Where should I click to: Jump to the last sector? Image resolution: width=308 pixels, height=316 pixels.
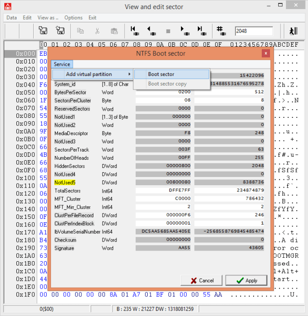pos(201,31)
